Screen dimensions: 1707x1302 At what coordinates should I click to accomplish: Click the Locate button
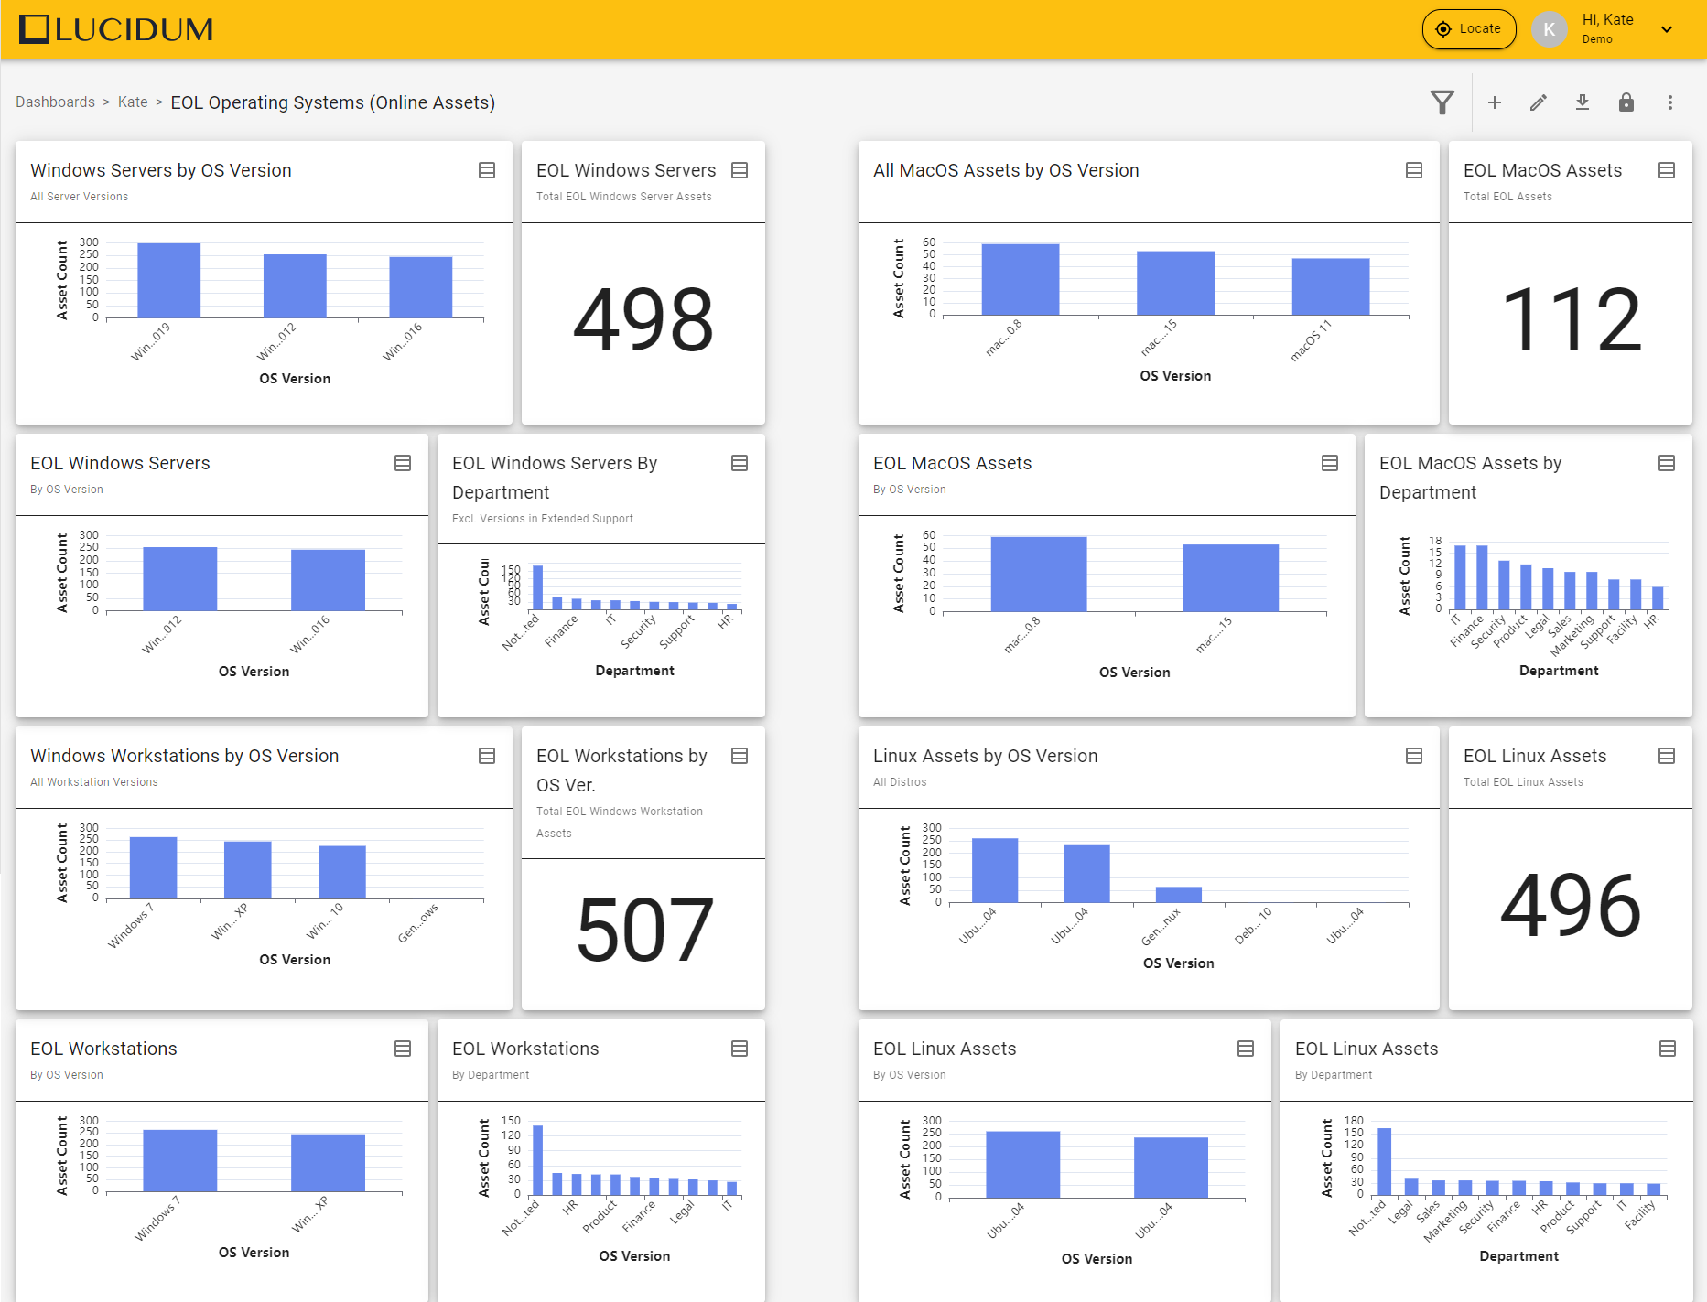[1469, 29]
